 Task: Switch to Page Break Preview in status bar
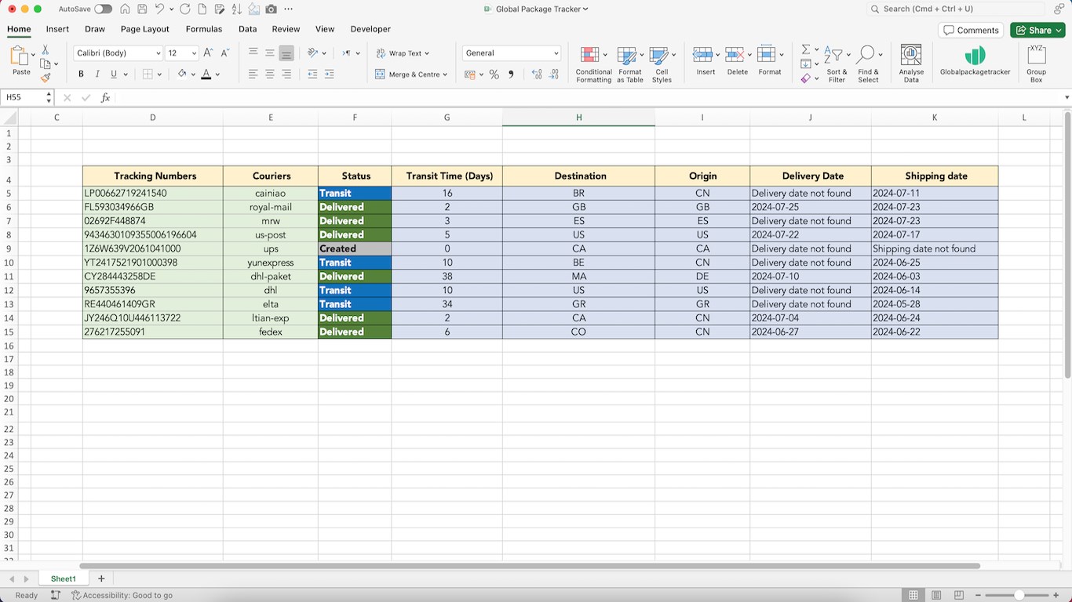[x=958, y=596]
